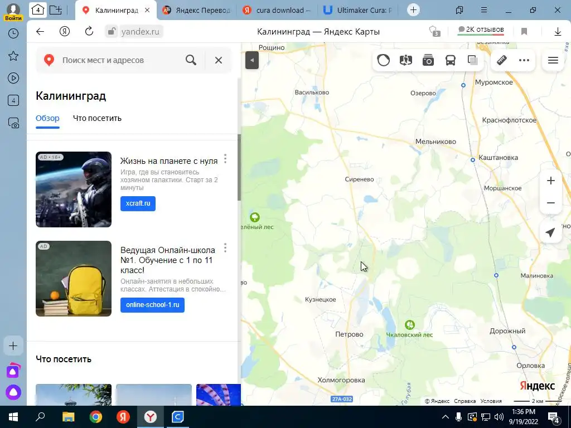Click Справка link on map footer
571x428 pixels.
tap(464, 401)
